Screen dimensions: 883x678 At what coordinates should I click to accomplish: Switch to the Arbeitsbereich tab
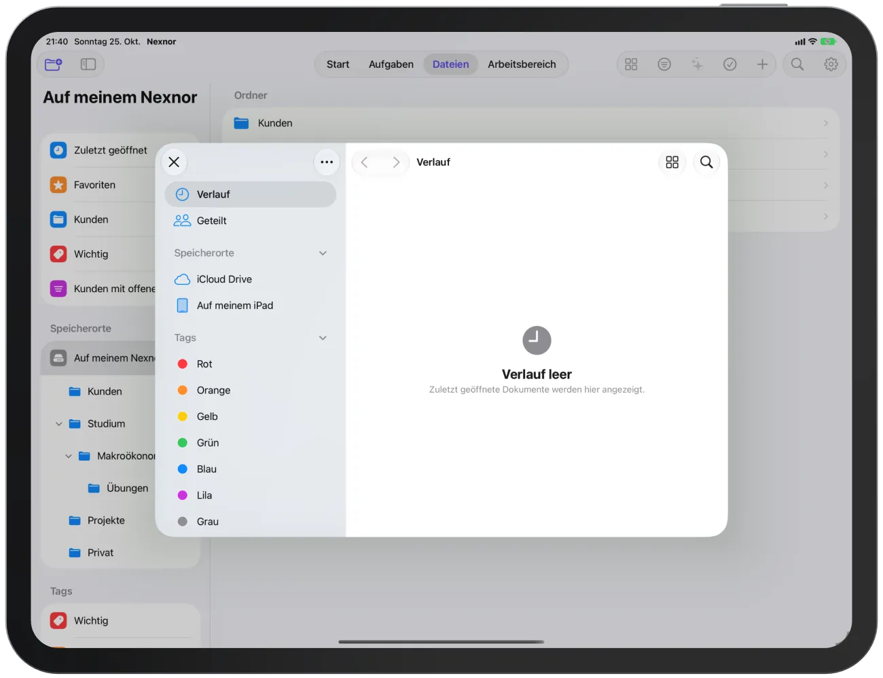pyautogui.click(x=522, y=65)
